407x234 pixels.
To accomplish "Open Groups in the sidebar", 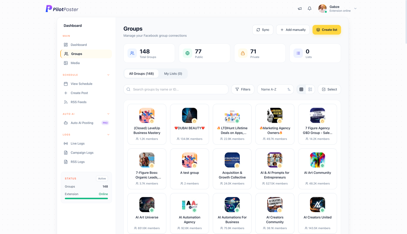I will [x=86, y=54].
